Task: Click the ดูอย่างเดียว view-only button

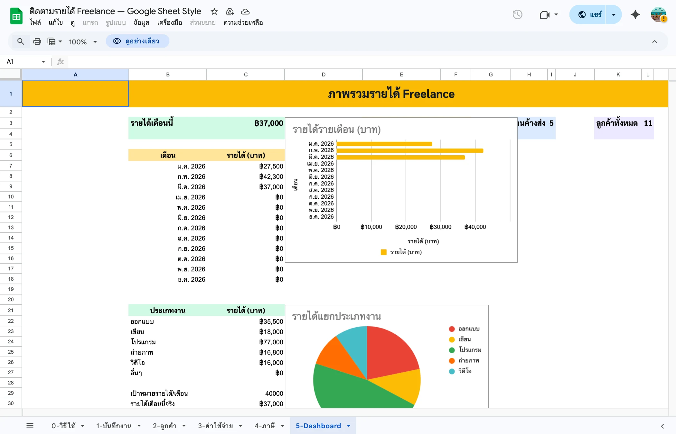Action: coord(137,41)
